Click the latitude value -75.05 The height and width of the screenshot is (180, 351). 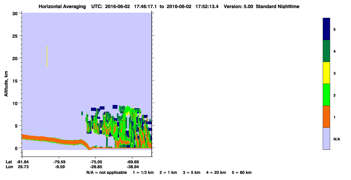[x=96, y=162]
